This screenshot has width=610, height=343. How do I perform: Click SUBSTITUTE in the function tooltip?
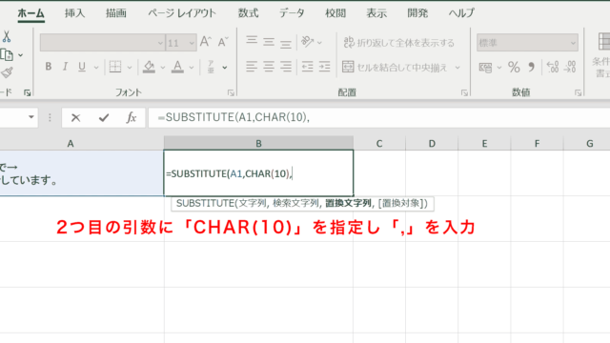point(205,203)
